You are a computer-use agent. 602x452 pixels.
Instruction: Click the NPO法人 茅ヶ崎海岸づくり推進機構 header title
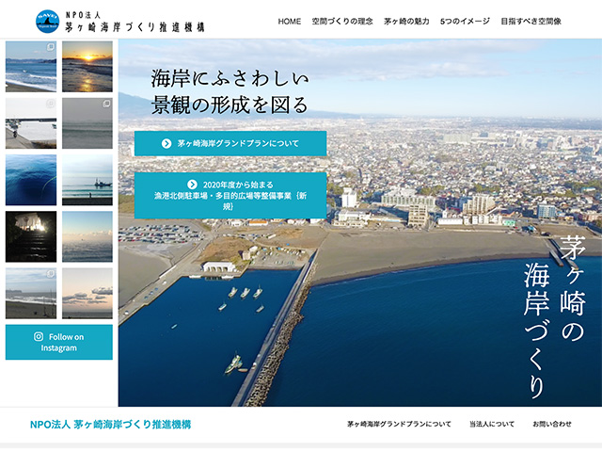click(x=135, y=22)
